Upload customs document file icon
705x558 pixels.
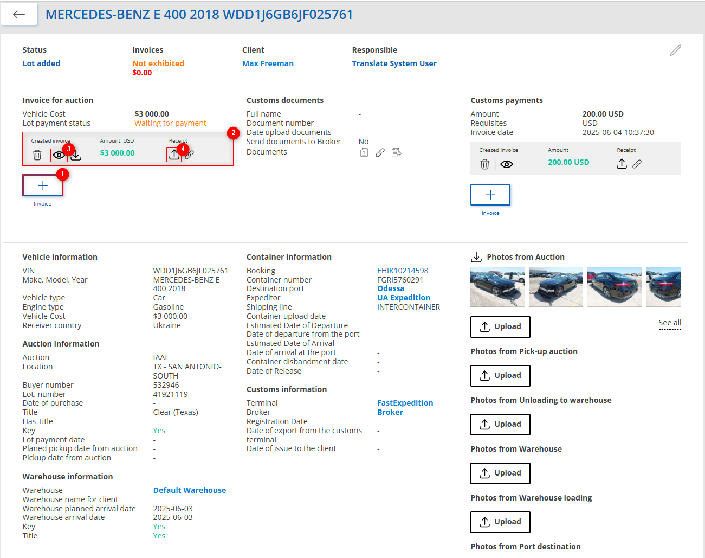click(x=364, y=152)
